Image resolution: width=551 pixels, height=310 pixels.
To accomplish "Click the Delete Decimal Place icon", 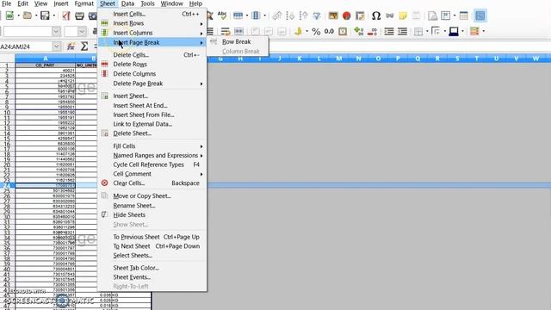I will [372, 32].
